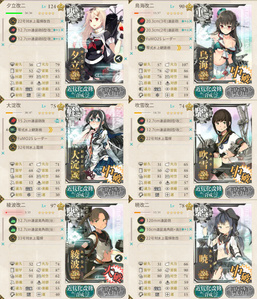257x299 pixels.
Task: Click the empty fourth equipment slot of 夕立改二
Action: click(35, 47)
